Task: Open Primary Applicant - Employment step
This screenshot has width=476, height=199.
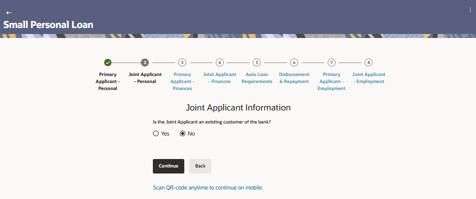Action: pyautogui.click(x=331, y=81)
